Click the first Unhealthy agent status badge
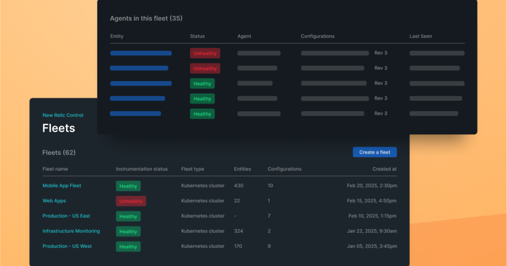Image resolution: width=507 pixels, height=266 pixels. pyautogui.click(x=205, y=54)
